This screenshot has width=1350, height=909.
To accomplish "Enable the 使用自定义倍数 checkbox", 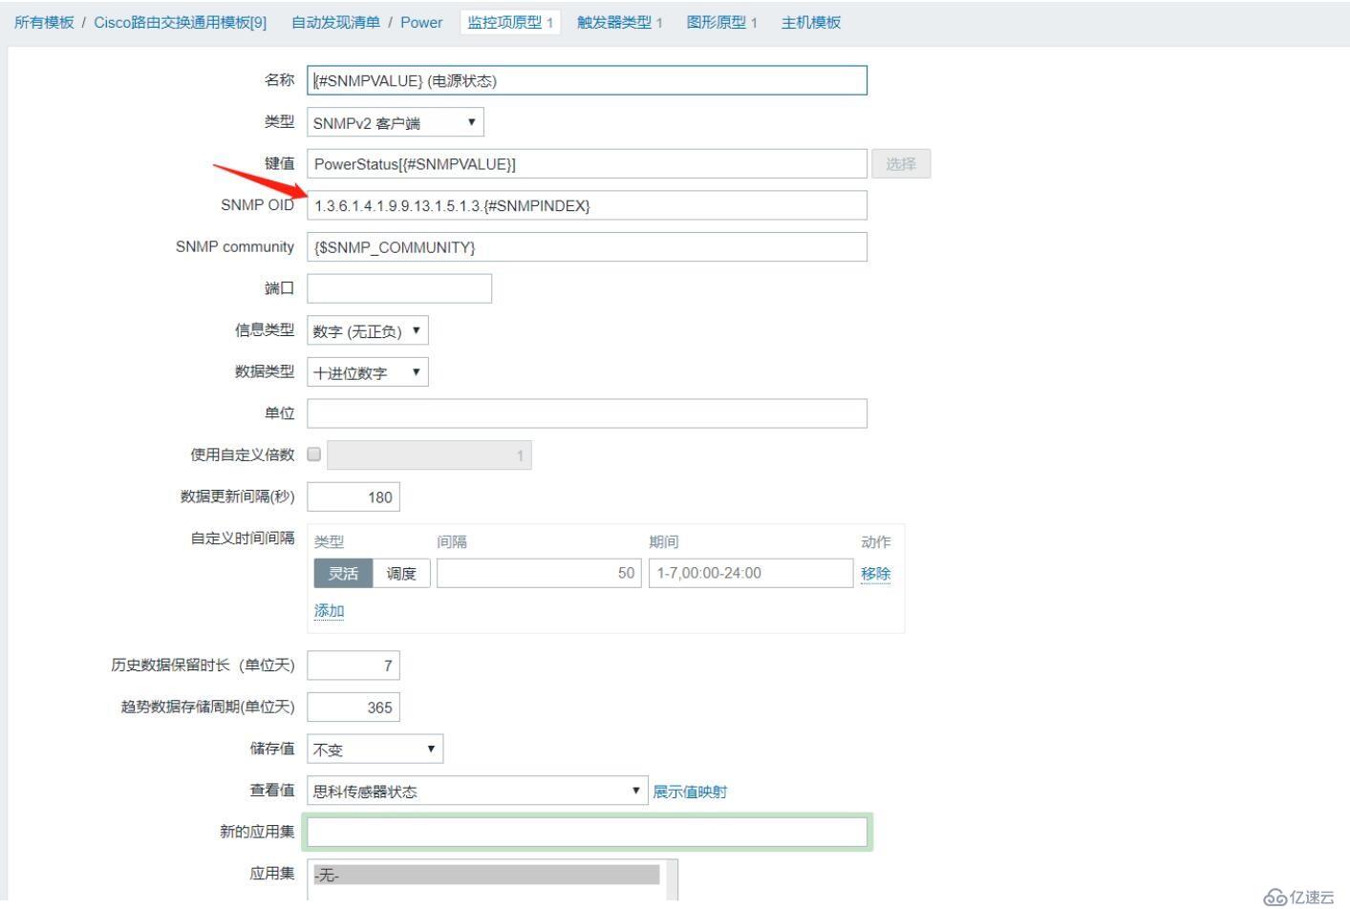I will (x=314, y=454).
